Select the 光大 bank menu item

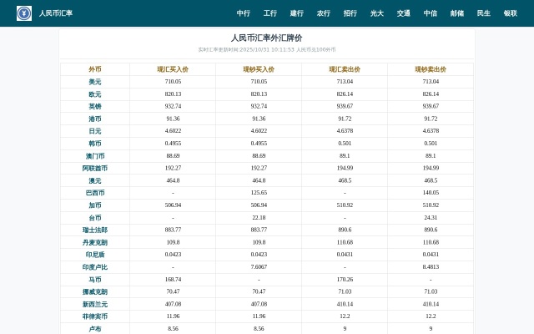click(x=377, y=13)
